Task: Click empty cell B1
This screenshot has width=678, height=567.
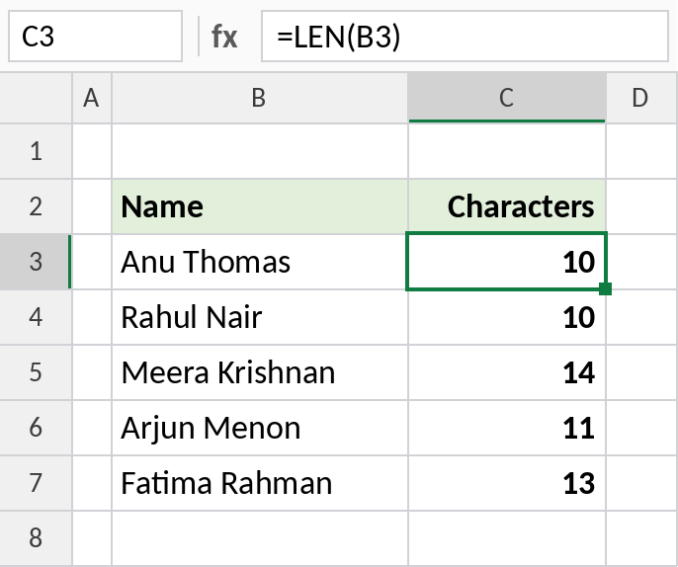Action: point(259,151)
